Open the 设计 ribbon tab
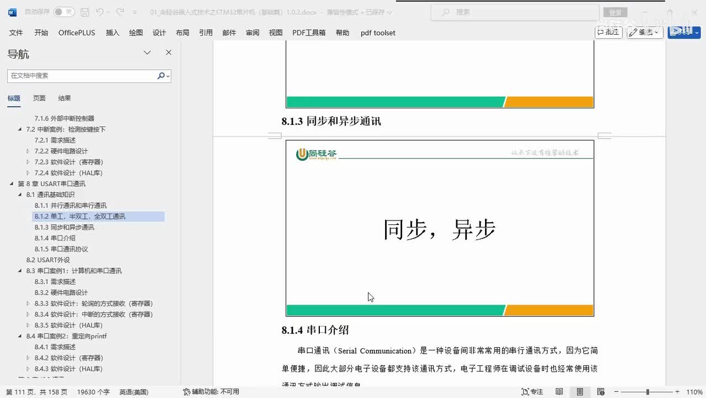The height and width of the screenshot is (398, 706). click(159, 33)
